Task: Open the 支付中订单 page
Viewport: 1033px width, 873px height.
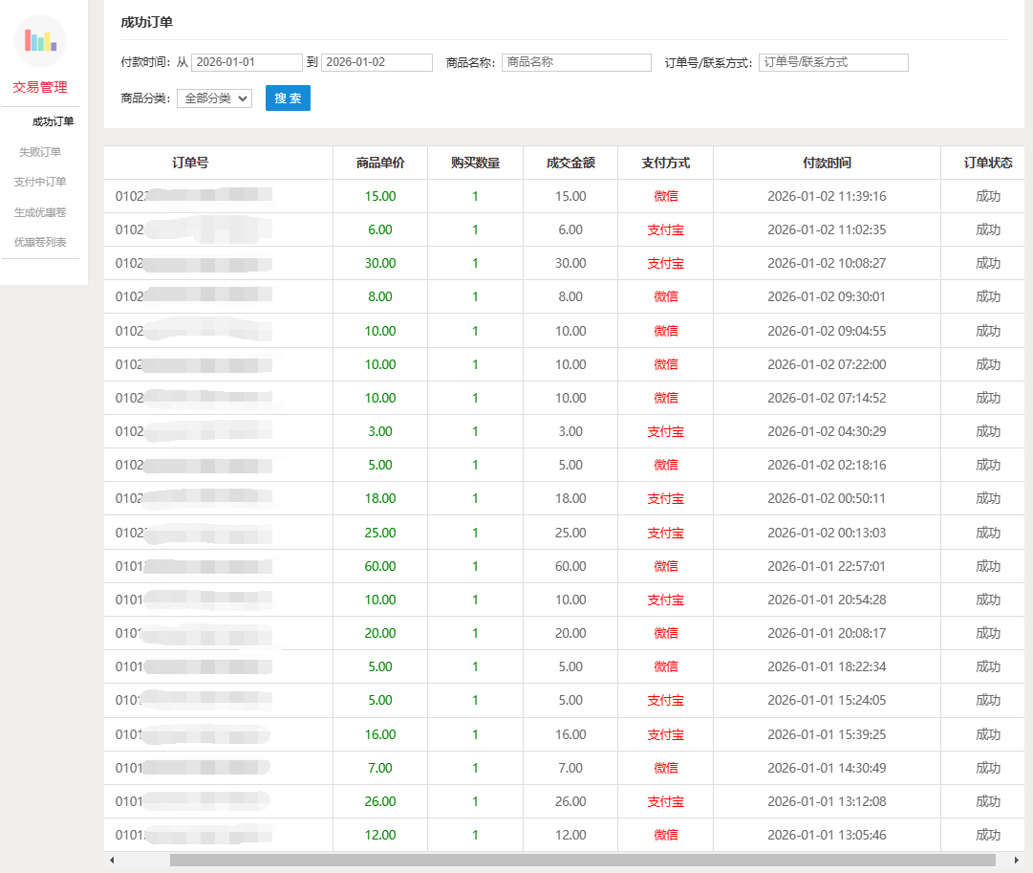Action: click(x=40, y=182)
